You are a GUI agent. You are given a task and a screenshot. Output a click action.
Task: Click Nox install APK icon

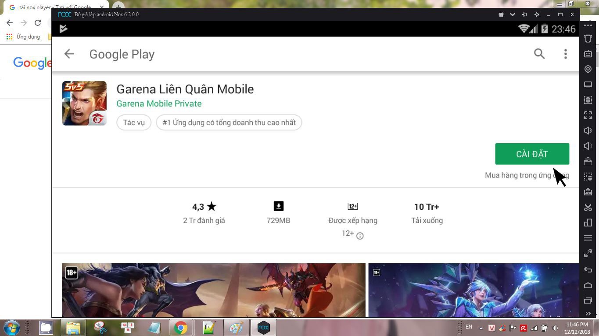pos(588,192)
